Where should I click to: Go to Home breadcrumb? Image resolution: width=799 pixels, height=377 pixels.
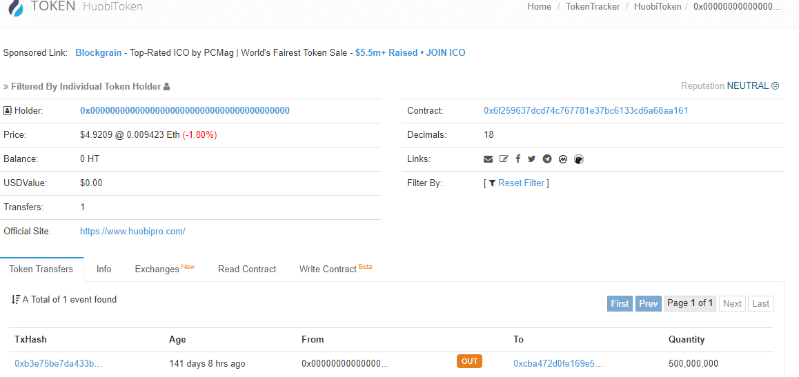coord(539,7)
